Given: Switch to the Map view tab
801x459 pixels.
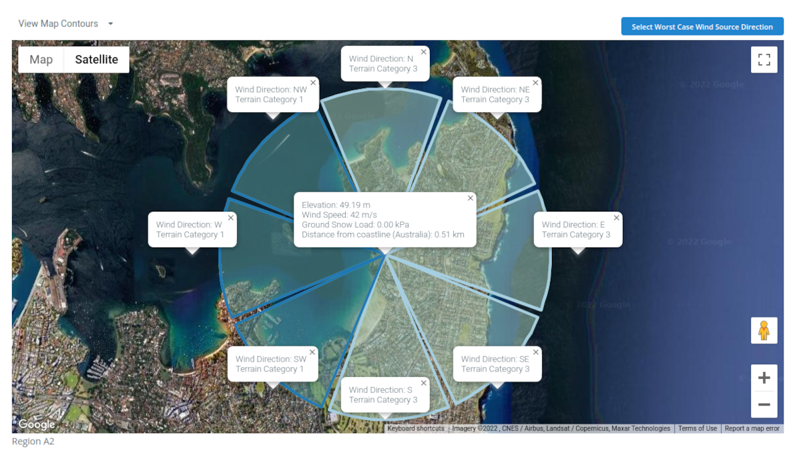Looking at the screenshot, I should [x=41, y=59].
